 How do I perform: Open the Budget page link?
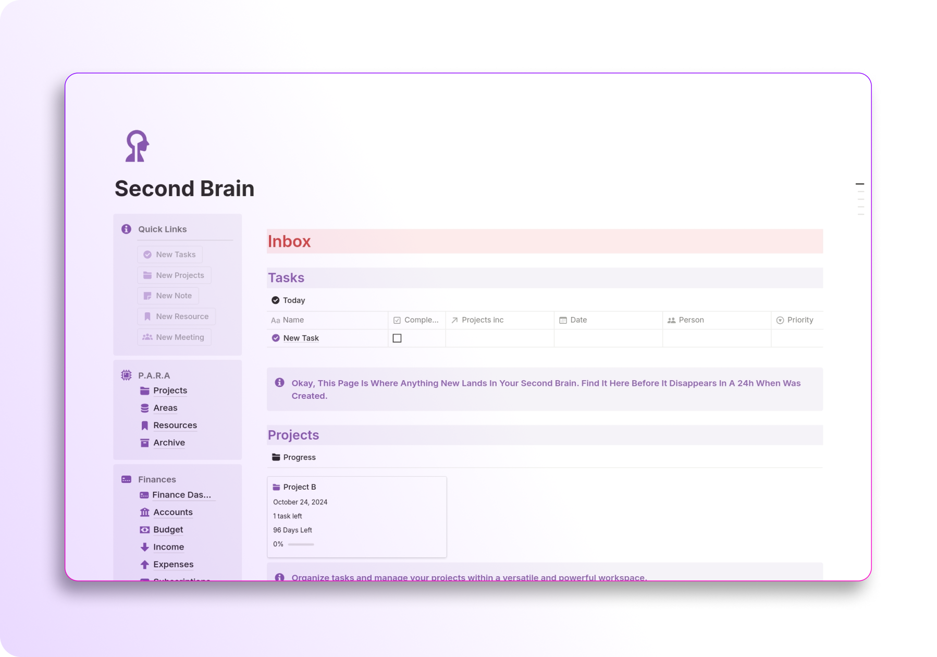(x=168, y=529)
